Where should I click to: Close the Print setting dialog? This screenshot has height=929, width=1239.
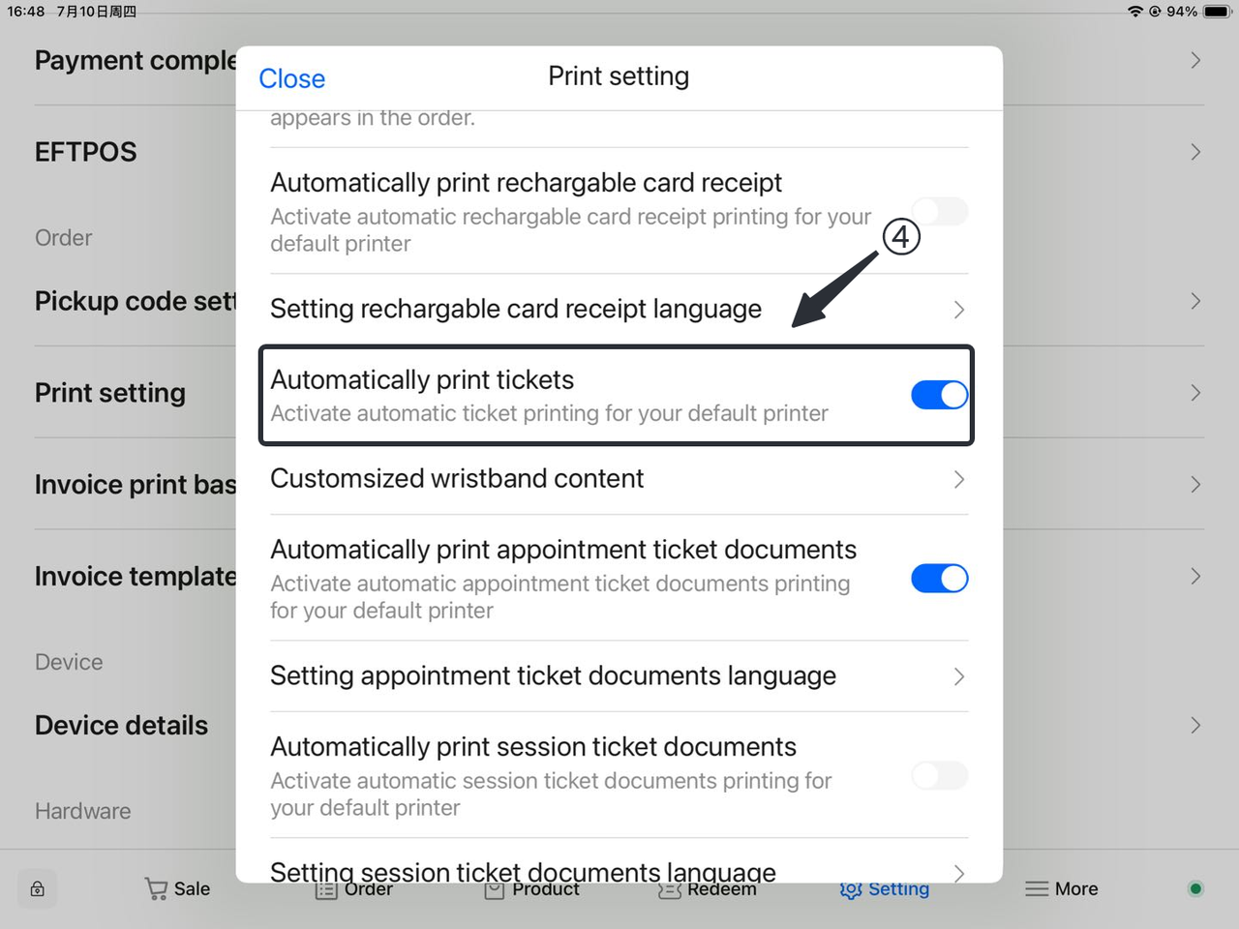[291, 78]
